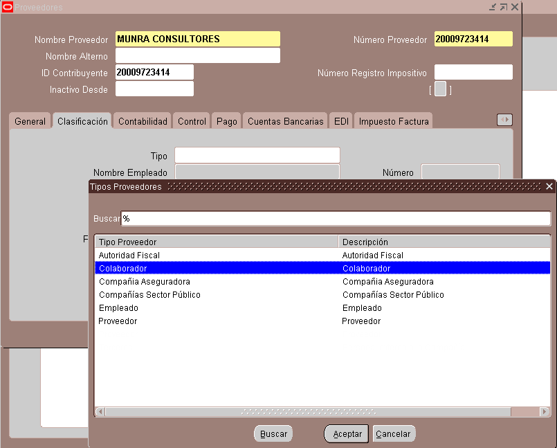557x448 pixels.
Task: Click the tab-scrolling arrows icon beside Impuesto Factura
Action: (x=504, y=119)
